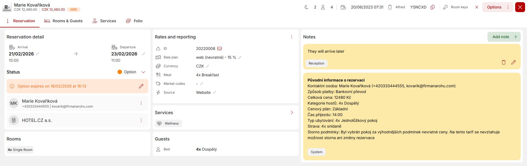
Task: Click the envelope icon next to reservation ID
Action: pos(220,49)
